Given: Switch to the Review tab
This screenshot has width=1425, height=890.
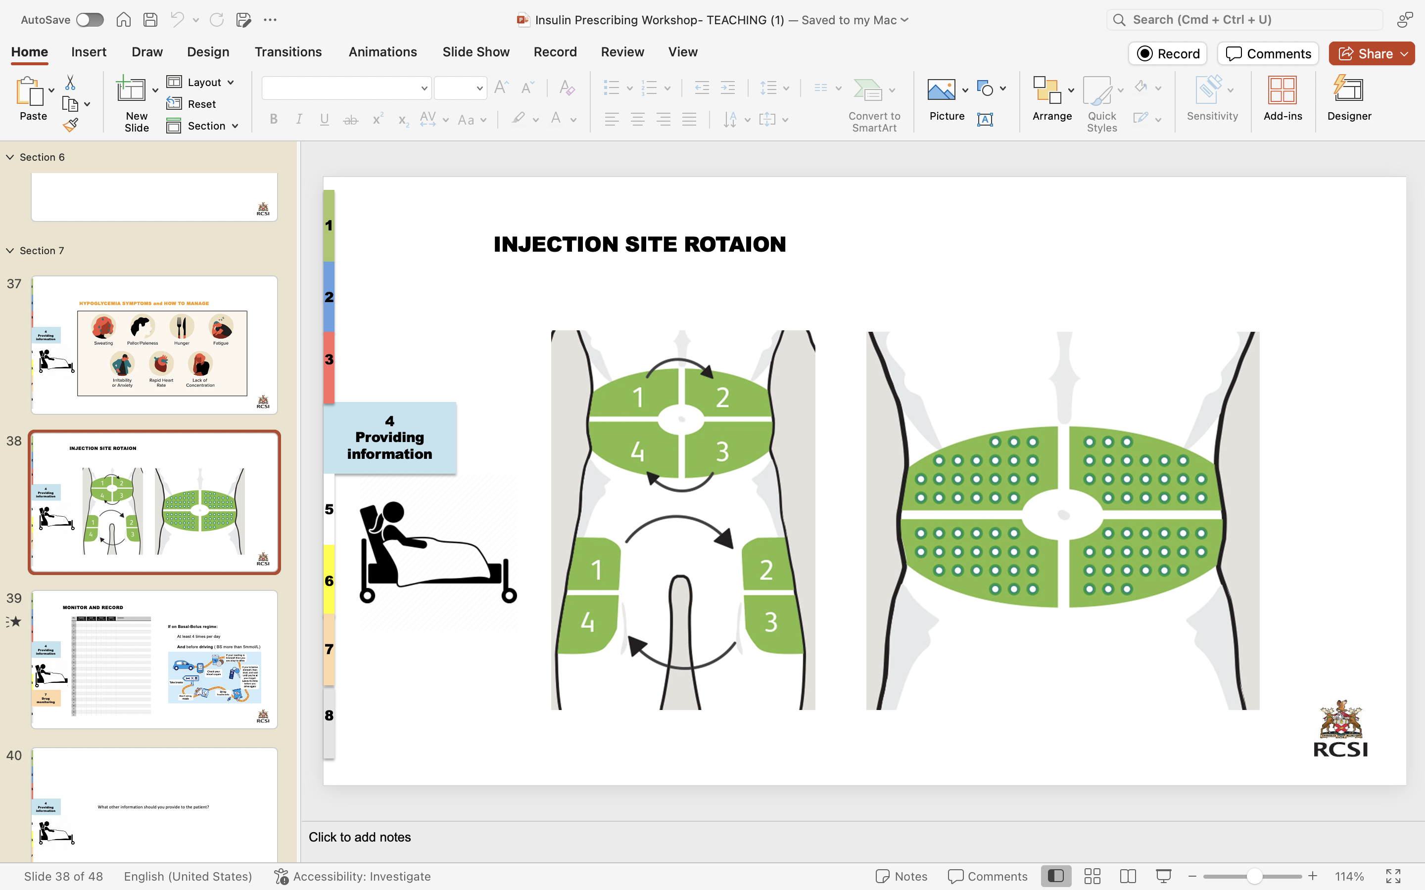Looking at the screenshot, I should coord(622,52).
